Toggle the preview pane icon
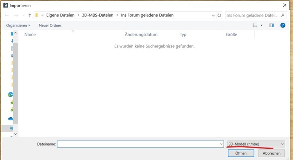 pos(272,25)
